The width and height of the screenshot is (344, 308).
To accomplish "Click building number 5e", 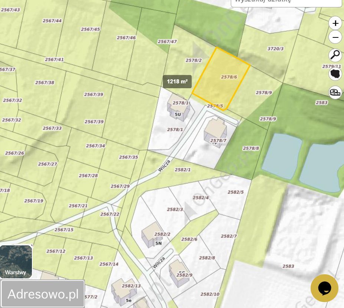I will pos(129,300).
